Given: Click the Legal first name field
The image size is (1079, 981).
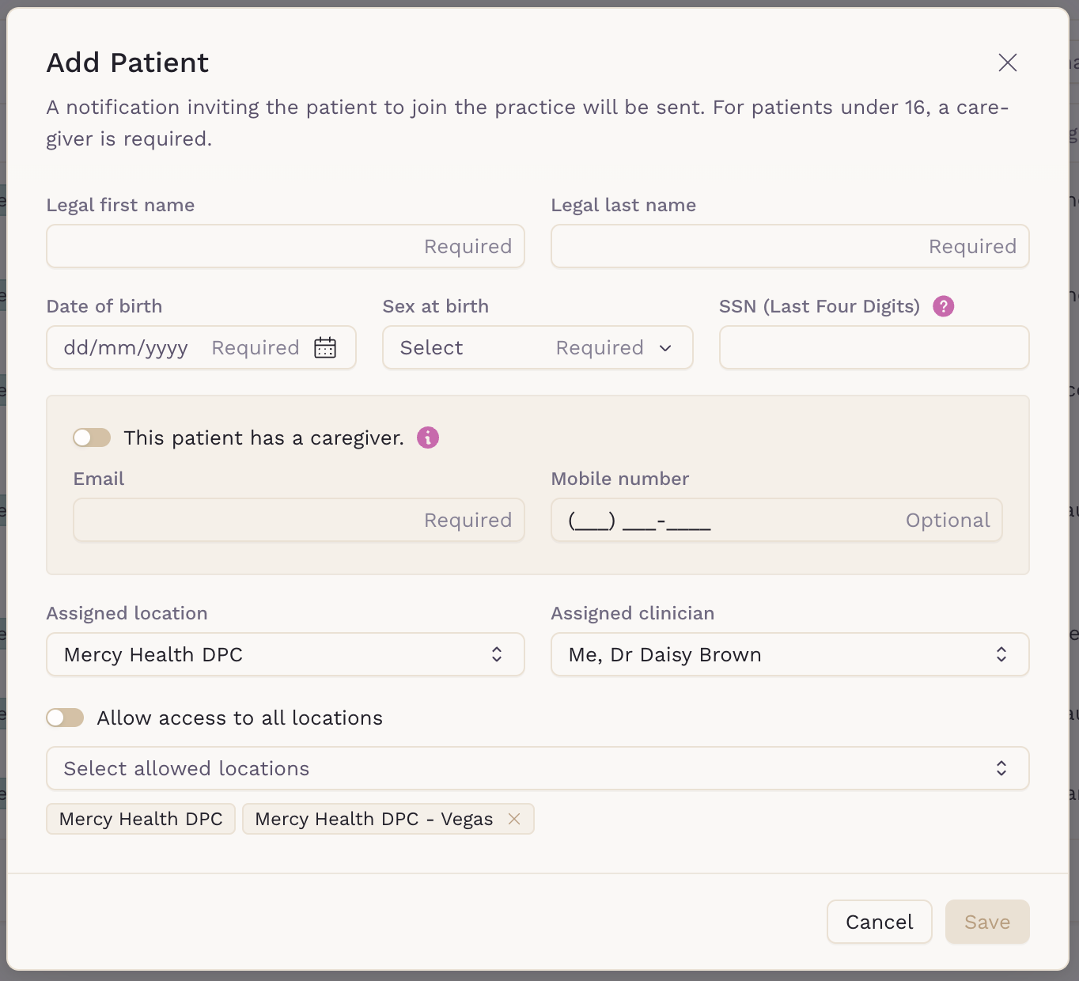Looking at the screenshot, I should coord(237,246).
